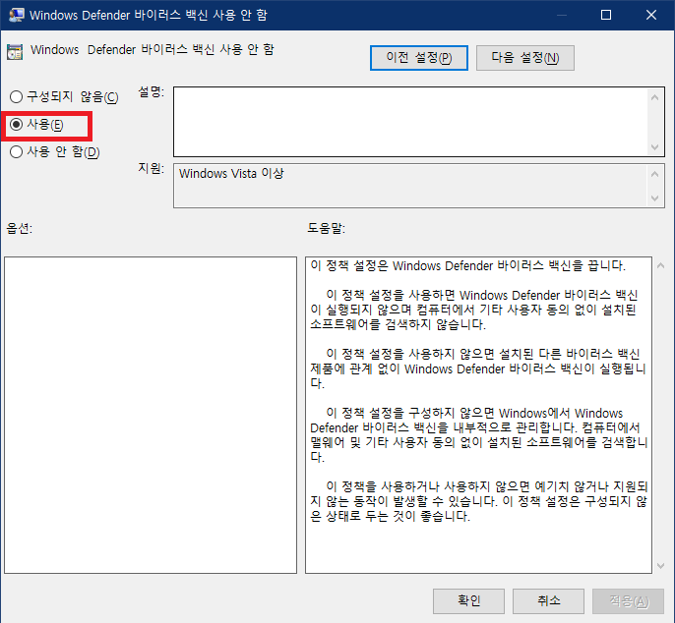Minimize the policy dialog window
The height and width of the screenshot is (623, 675).
tap(561, 15)
